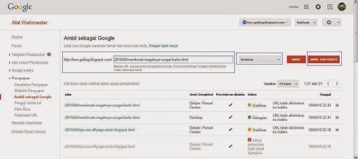
Task: Click the Status column header
Action: coord(252,95)
